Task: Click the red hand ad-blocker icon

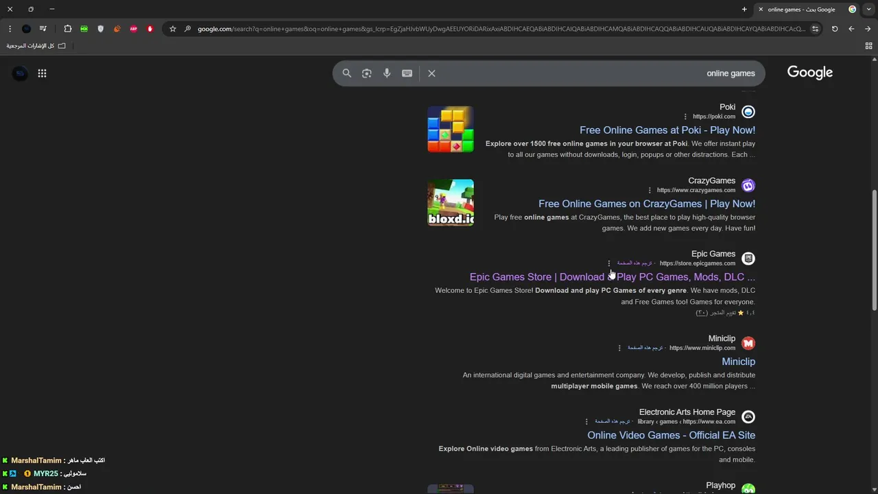Action: (150, 29)
